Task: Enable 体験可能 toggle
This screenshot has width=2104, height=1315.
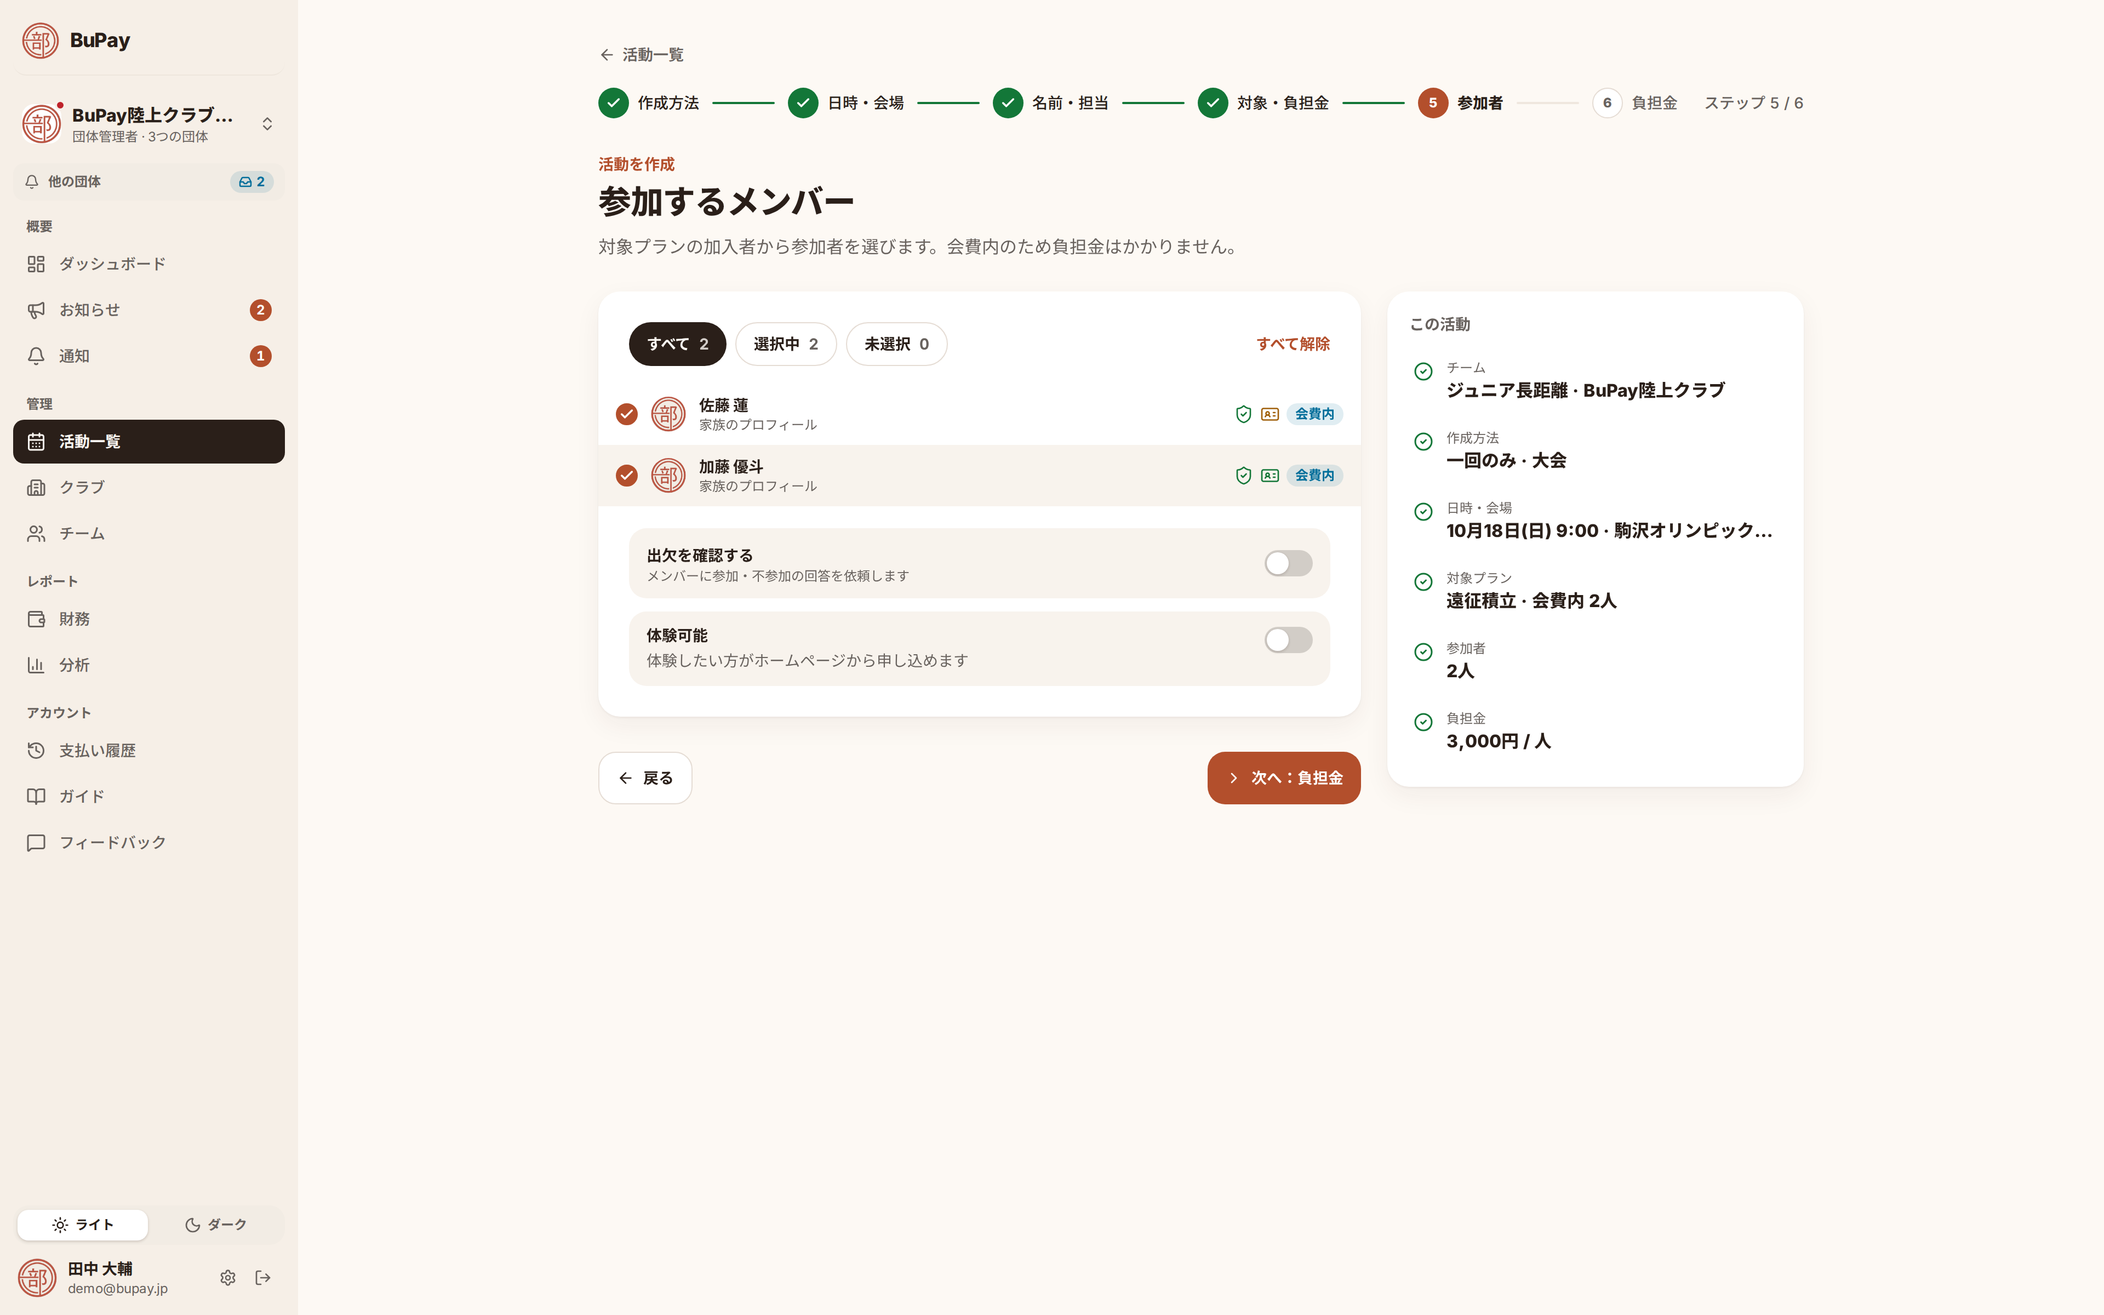Action: tap(1288, 640)
